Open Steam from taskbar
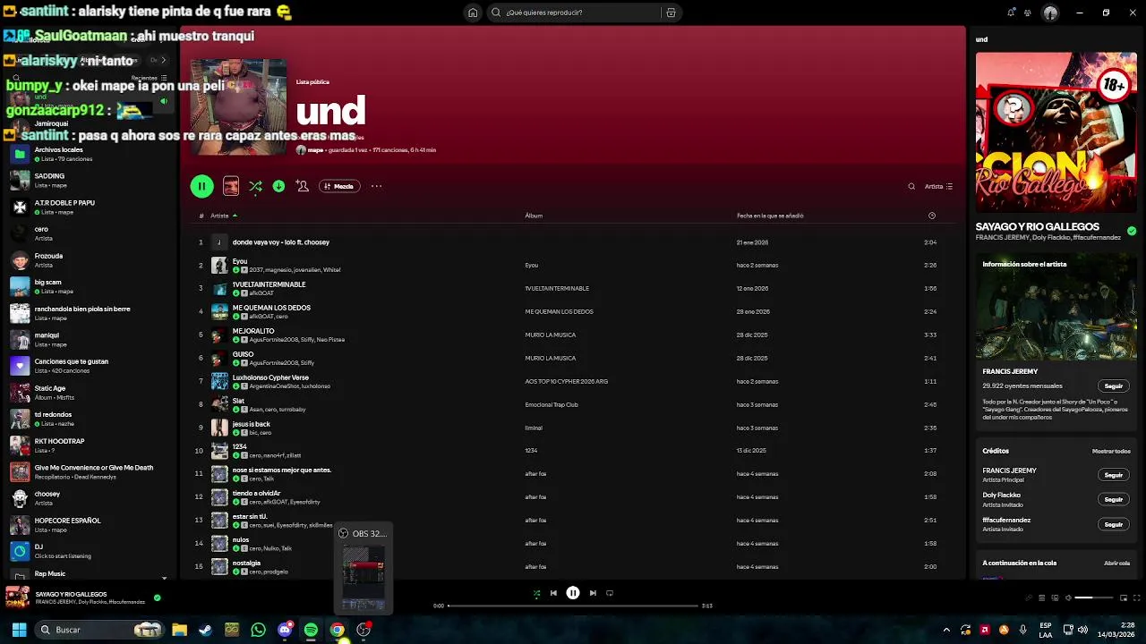The height and width of the screenshot is (644, 1146). [205, 630]
